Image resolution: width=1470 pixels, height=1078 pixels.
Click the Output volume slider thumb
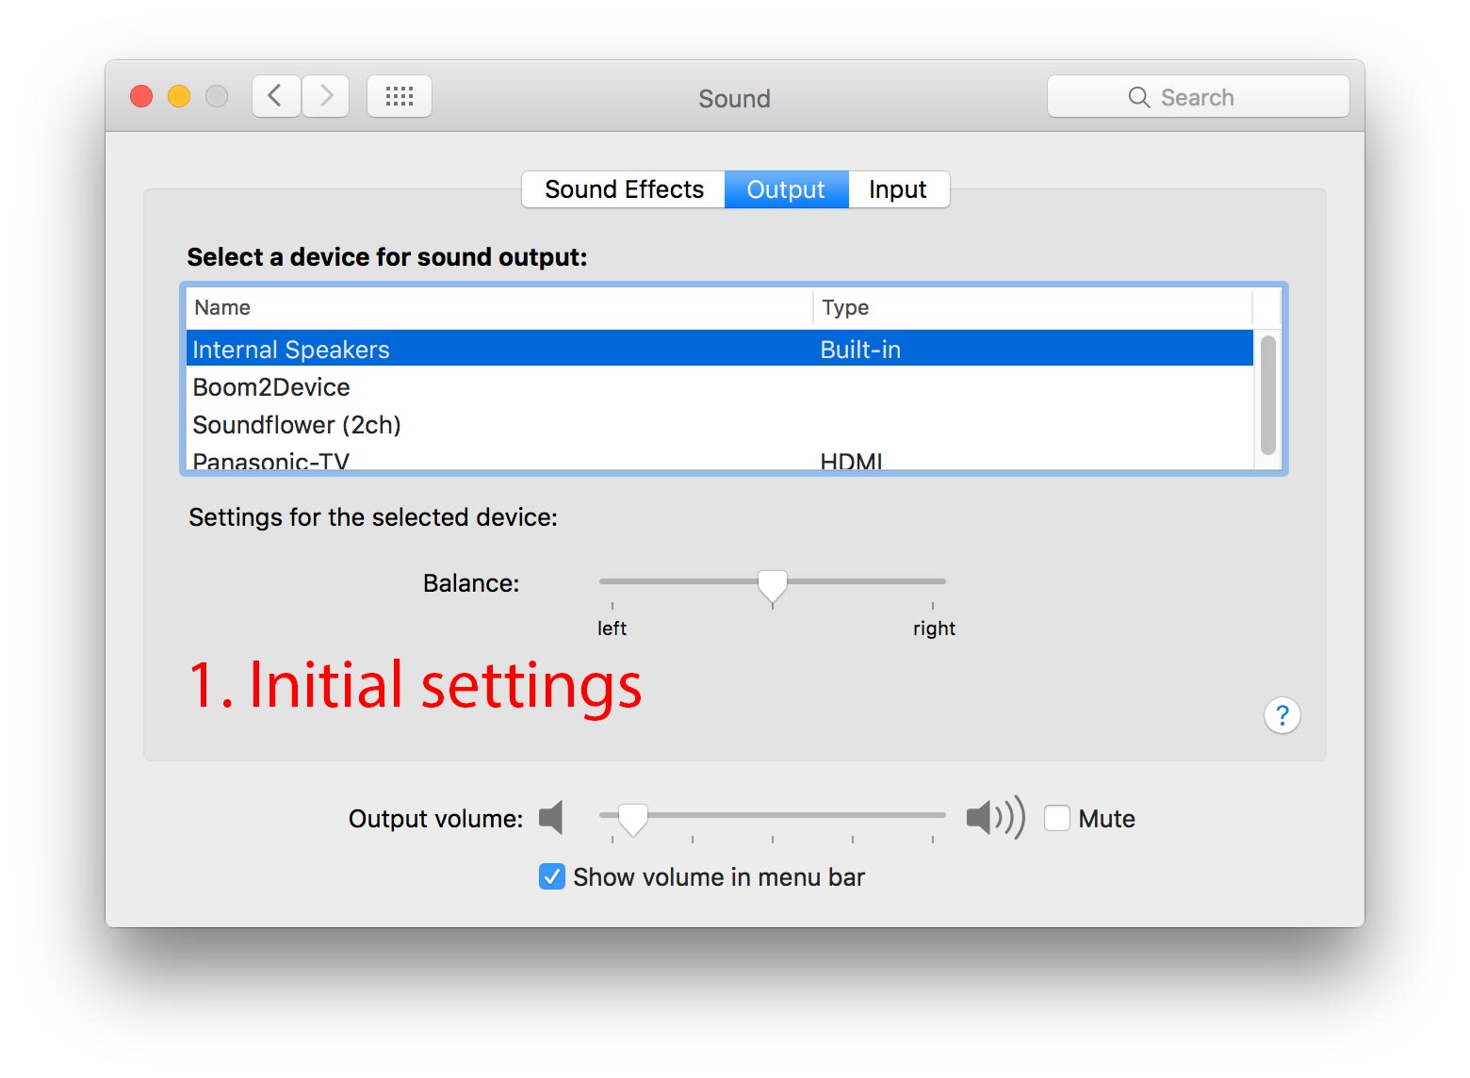[x=633, y=819]
